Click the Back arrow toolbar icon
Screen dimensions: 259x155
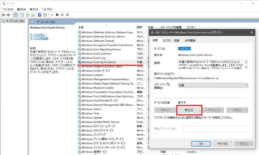[3, 15]
